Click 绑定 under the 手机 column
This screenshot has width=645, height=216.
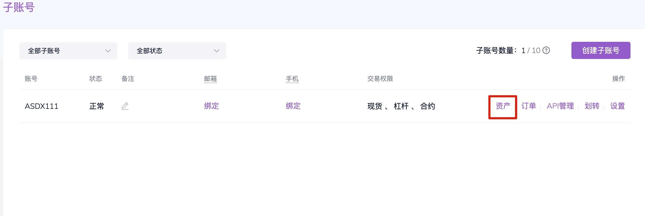click(293, 106)
